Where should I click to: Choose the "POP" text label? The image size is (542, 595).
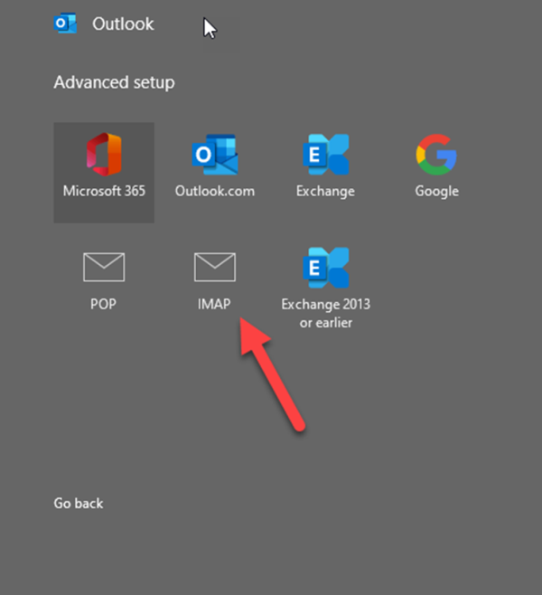pyautogui.click(x=104, y=305)
